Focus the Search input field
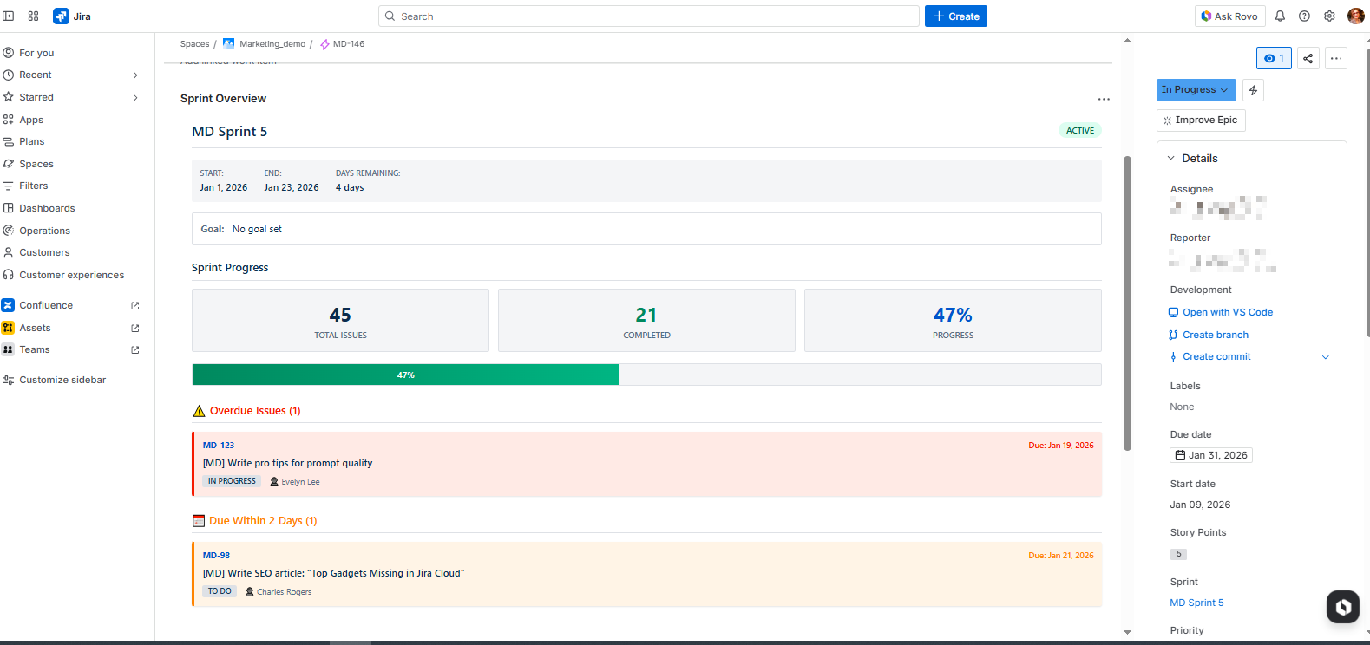 click(649, 16)
